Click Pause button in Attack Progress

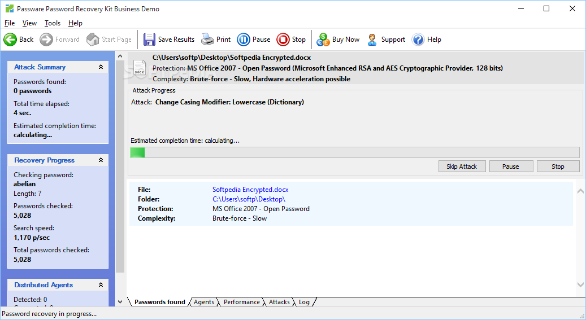[511, 166]
